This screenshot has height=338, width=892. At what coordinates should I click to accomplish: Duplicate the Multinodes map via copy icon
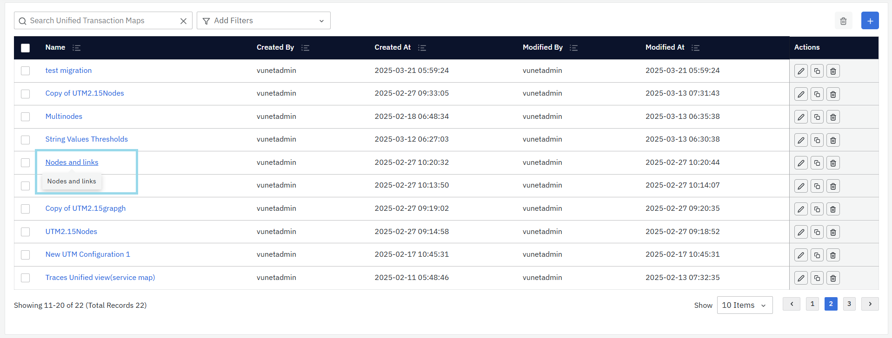click(x=817, y=117)
